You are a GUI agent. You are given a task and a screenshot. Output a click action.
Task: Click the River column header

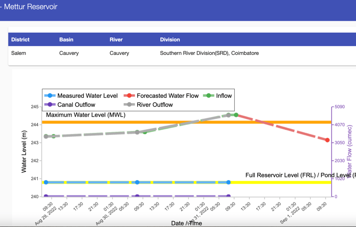coord(116,40)
